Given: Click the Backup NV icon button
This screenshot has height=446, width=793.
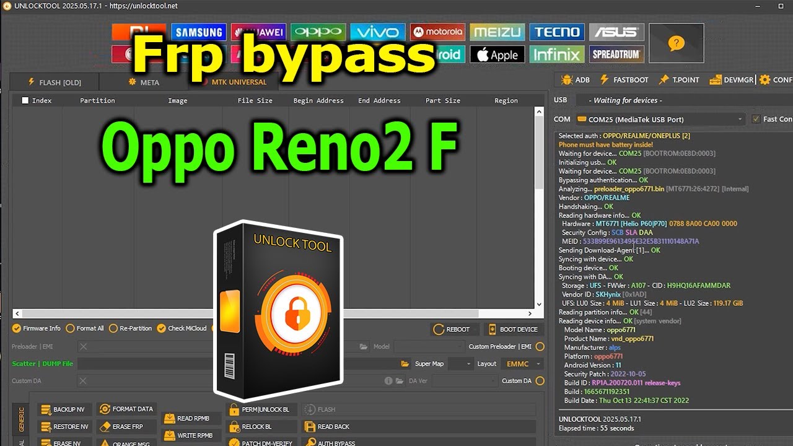Looking at the screenshot, I should point(64,409).
